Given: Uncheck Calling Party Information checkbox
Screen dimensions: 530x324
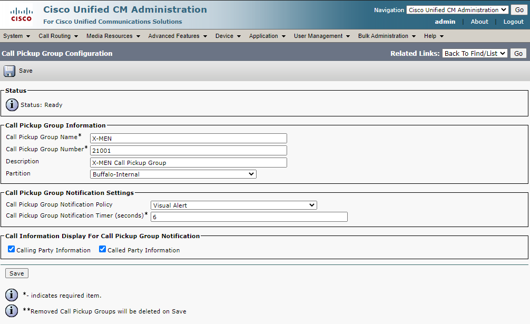Looking at the screenshot, I should point(12,249).
